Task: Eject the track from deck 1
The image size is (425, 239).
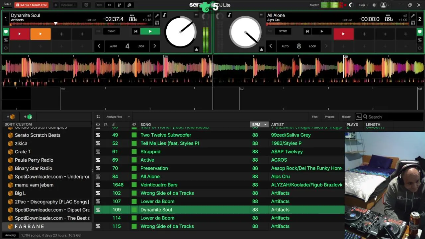Action: point(196,49)
